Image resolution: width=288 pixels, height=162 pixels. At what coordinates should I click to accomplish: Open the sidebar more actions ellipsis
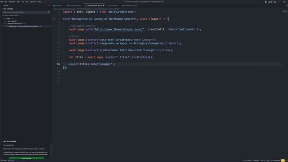(x=49, y=5)
